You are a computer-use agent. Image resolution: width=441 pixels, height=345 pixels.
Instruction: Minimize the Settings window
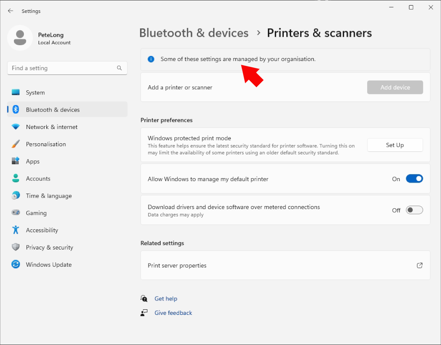pos(391,7)
